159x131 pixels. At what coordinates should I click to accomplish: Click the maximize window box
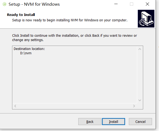click(132, 4)
